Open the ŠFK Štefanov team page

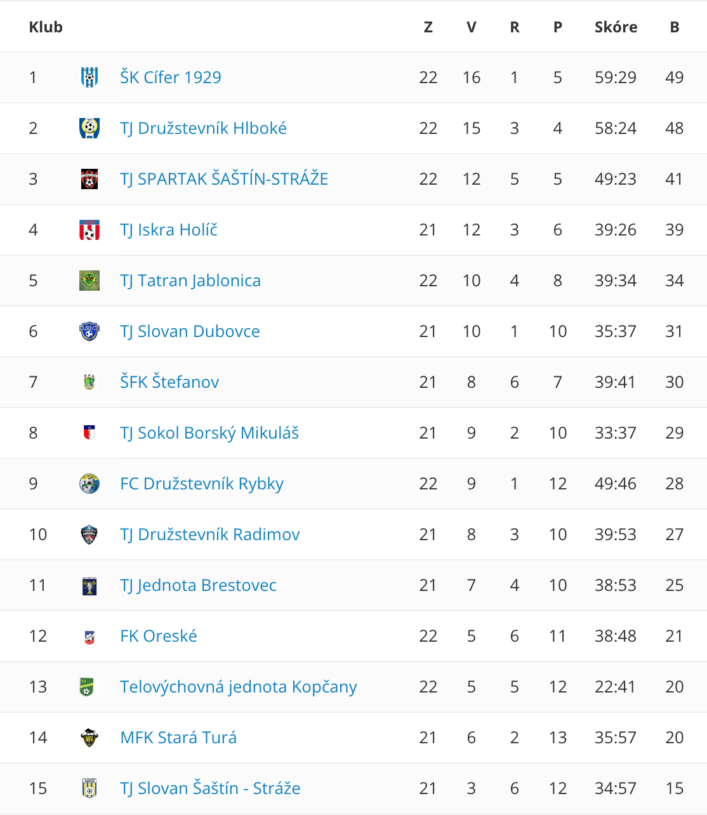pos(169,382)
